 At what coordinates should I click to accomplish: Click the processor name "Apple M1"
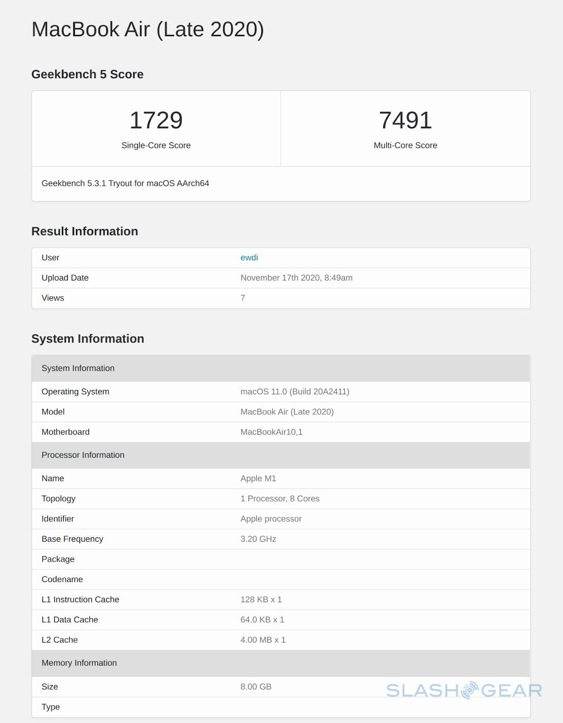pyautogui.click(x=258, y=479)
